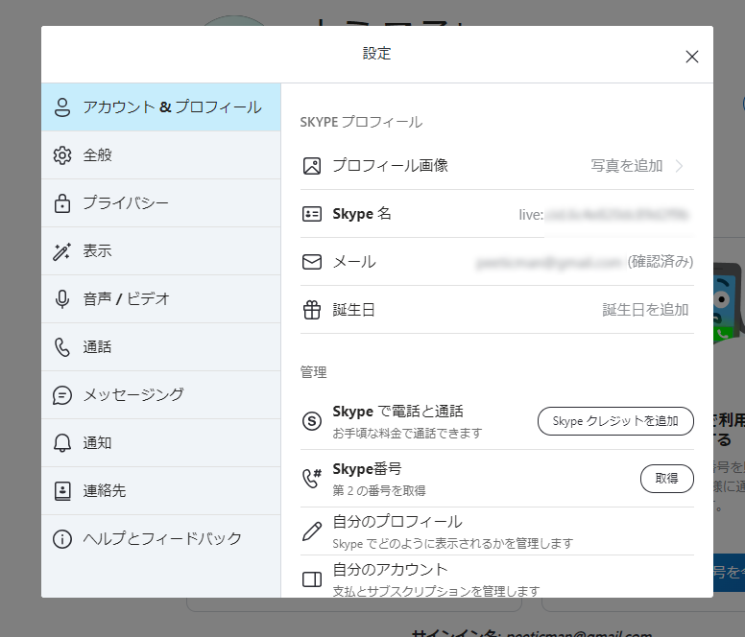The image size is (745, 637).
Task: Click the プロフィール画像 label
Action: coord(390,166)
